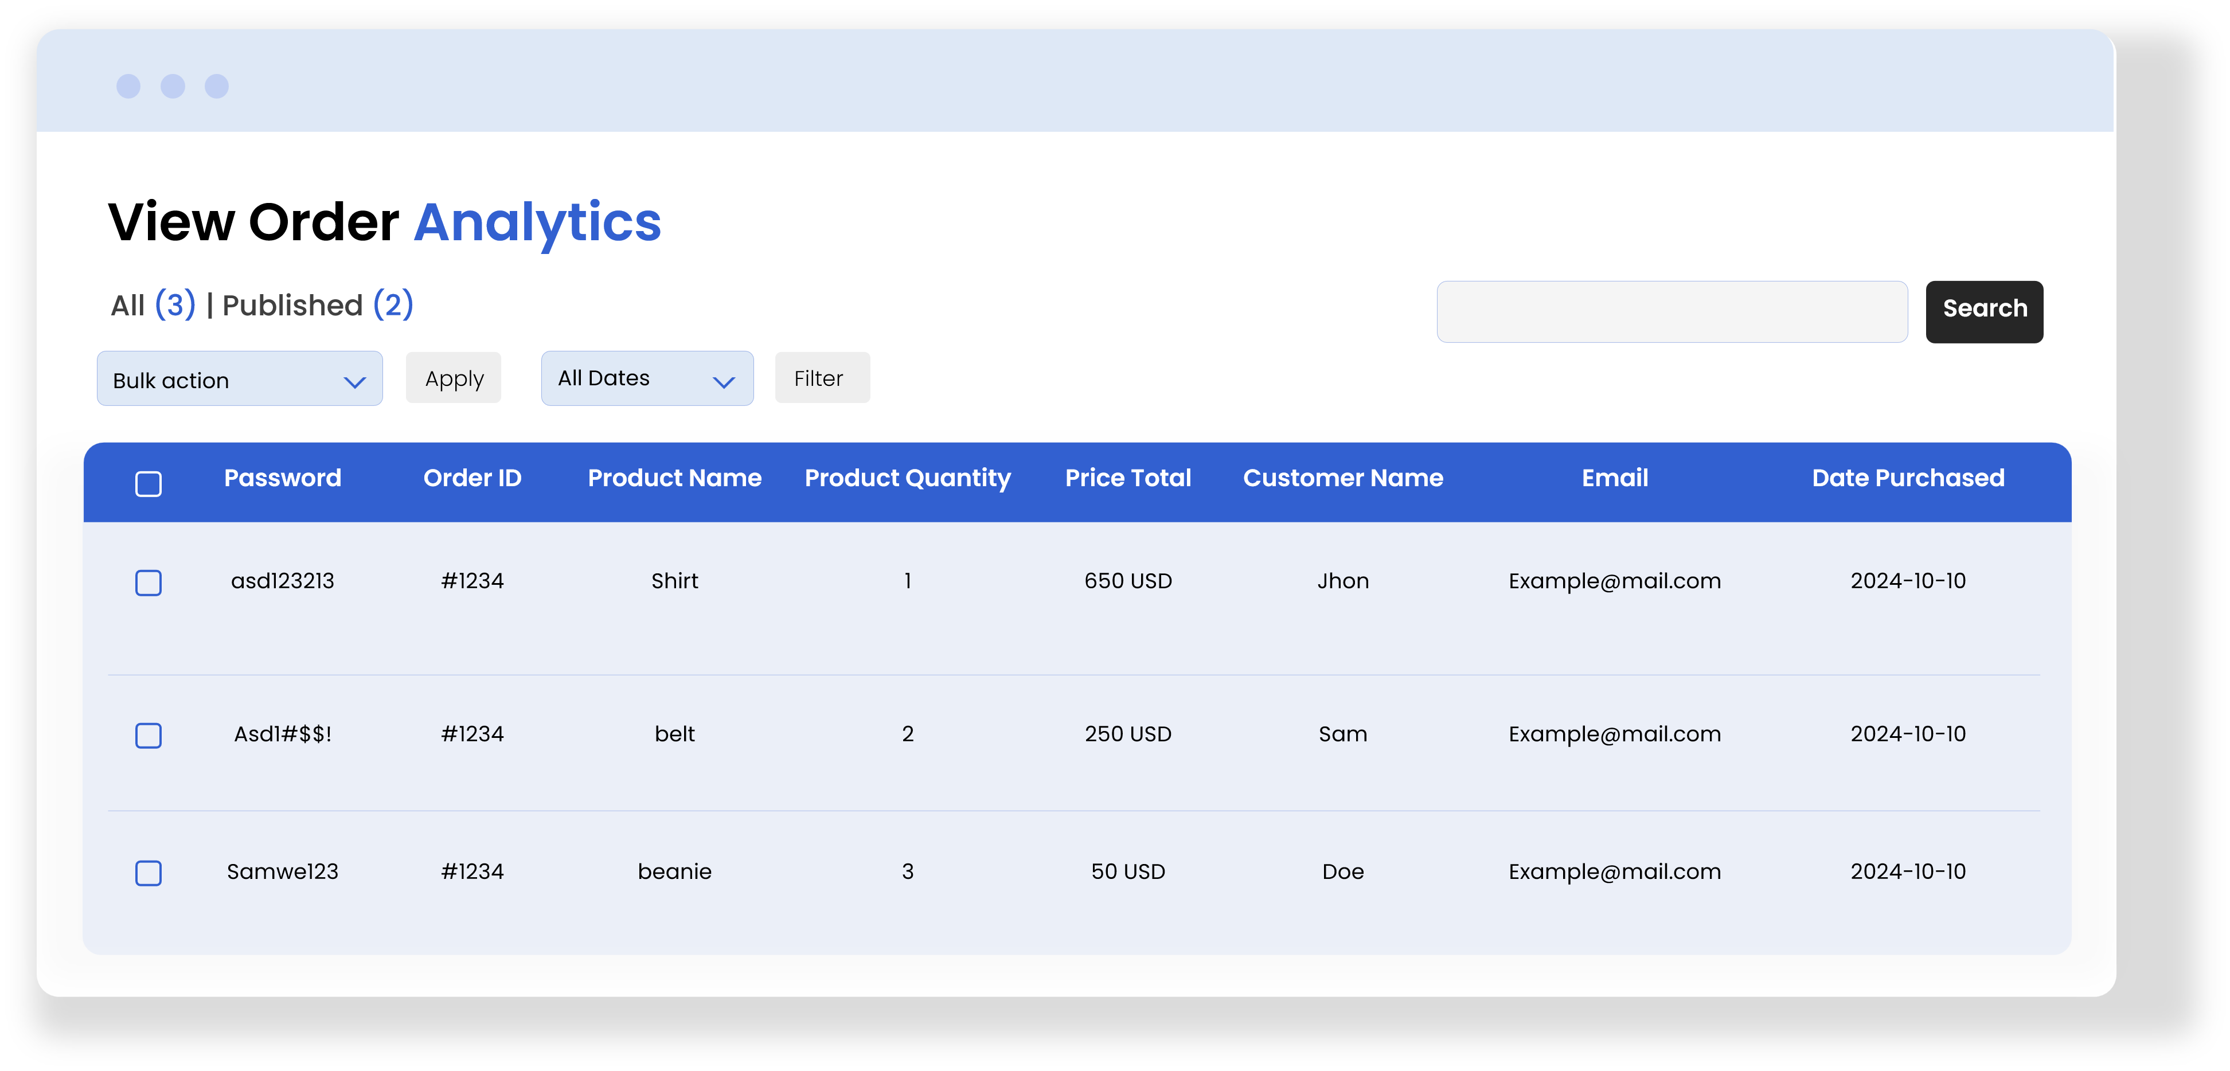Click the Product Quantity column header

[x=907, y=478]
